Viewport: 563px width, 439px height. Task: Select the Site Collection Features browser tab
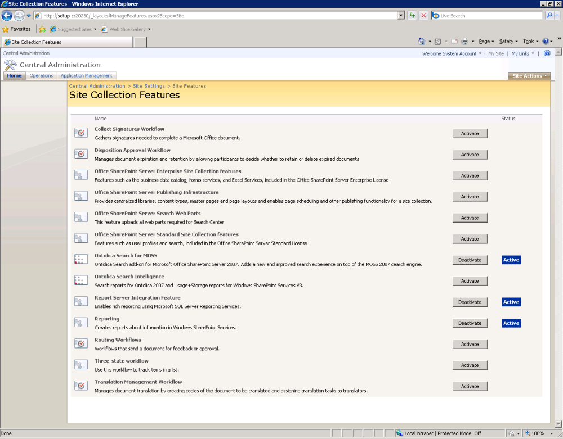tap(67, 42)
